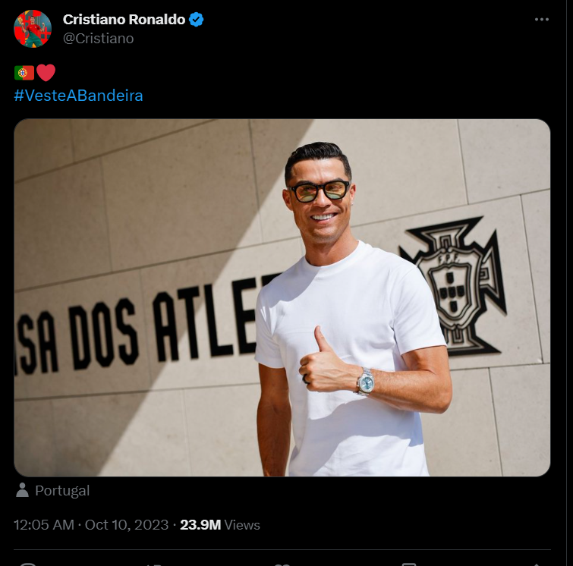Click the repost icon below the tweet

point(155,564)
